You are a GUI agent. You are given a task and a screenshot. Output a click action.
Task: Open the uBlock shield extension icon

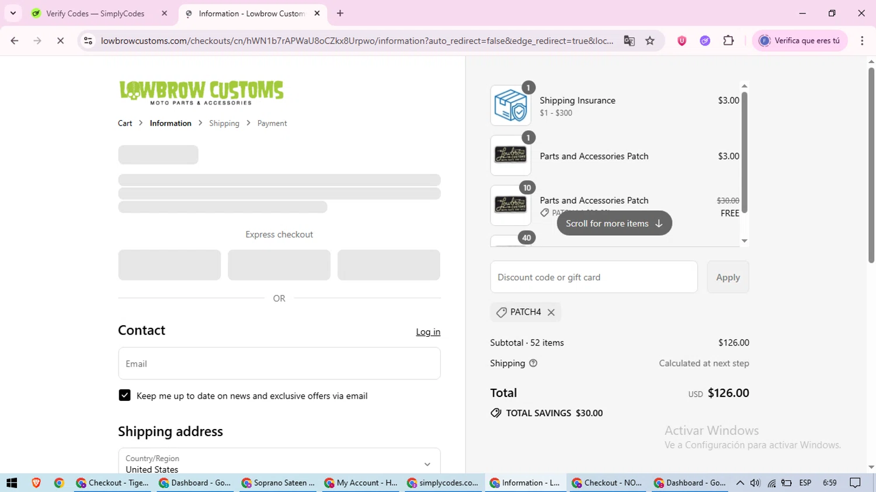(682, 41)
